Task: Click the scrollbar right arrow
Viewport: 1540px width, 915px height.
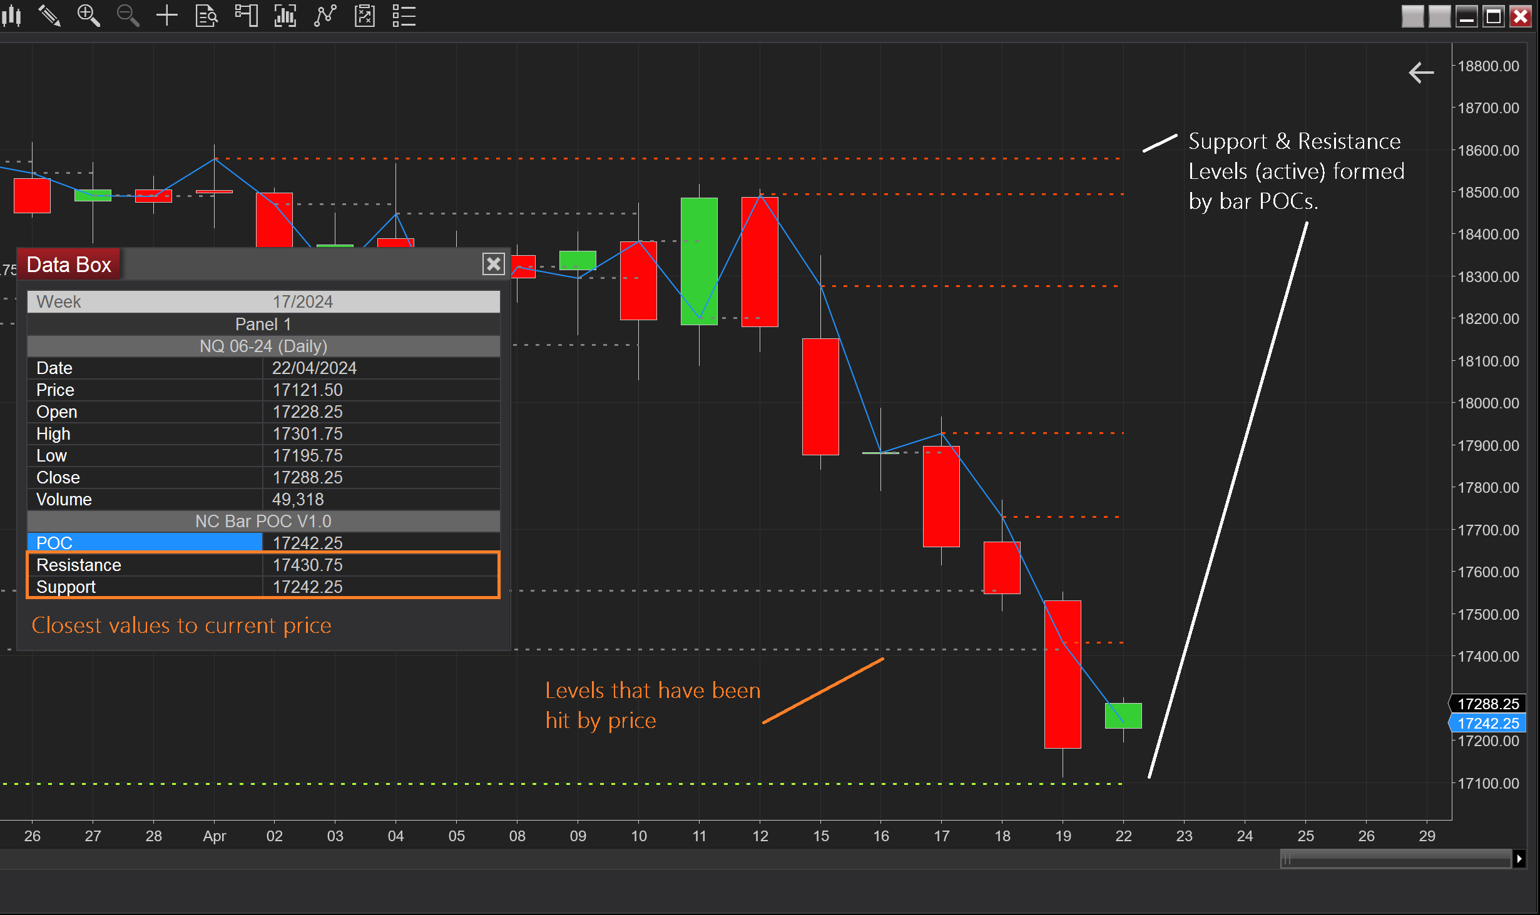Action: pos(1519,859)
